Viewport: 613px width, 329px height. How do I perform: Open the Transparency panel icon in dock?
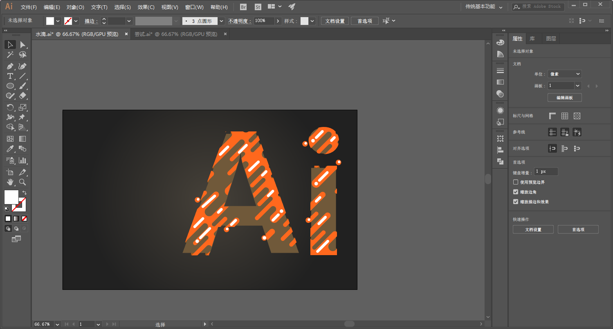500,93
